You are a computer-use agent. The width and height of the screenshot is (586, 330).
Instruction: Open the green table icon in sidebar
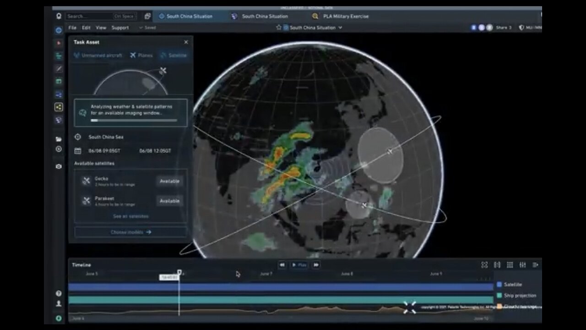point(59,81)
